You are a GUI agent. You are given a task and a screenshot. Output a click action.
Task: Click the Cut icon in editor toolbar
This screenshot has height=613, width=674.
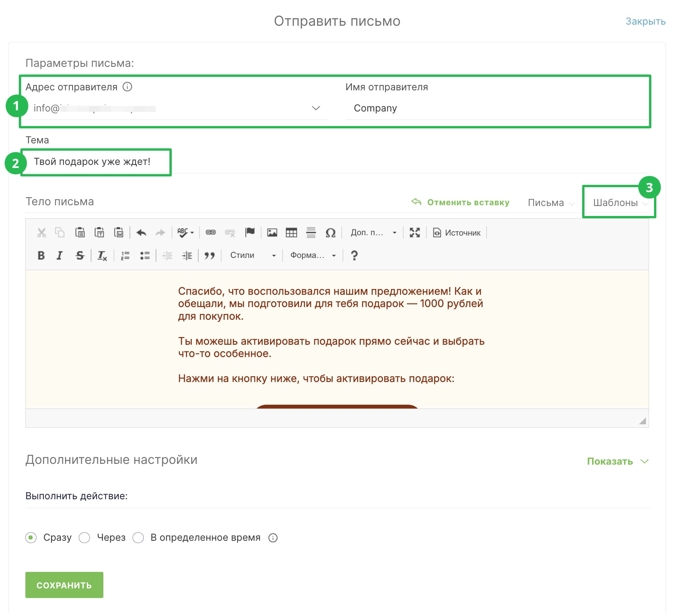click(42, 233)
